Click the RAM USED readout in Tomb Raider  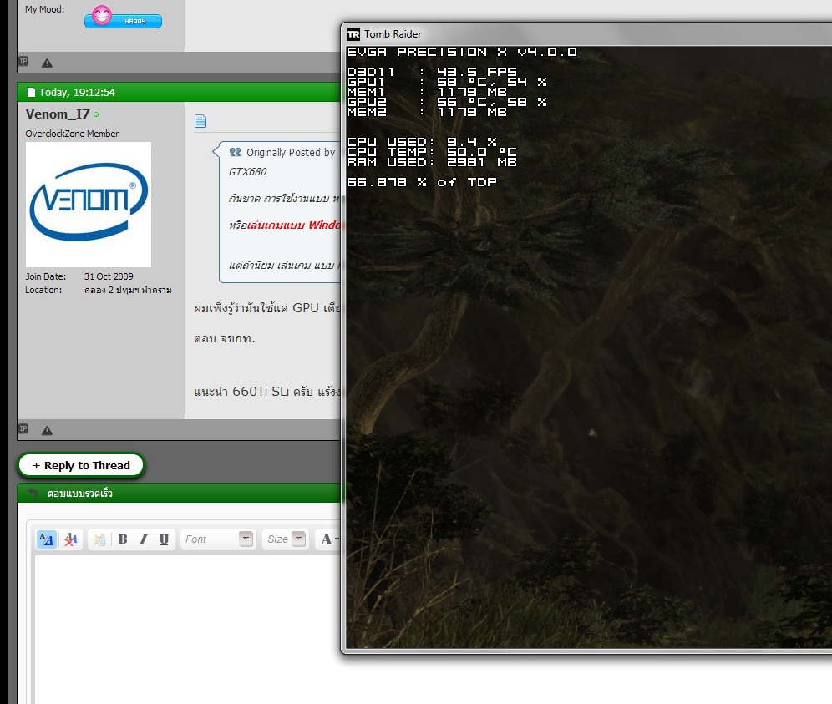(432, 162)
